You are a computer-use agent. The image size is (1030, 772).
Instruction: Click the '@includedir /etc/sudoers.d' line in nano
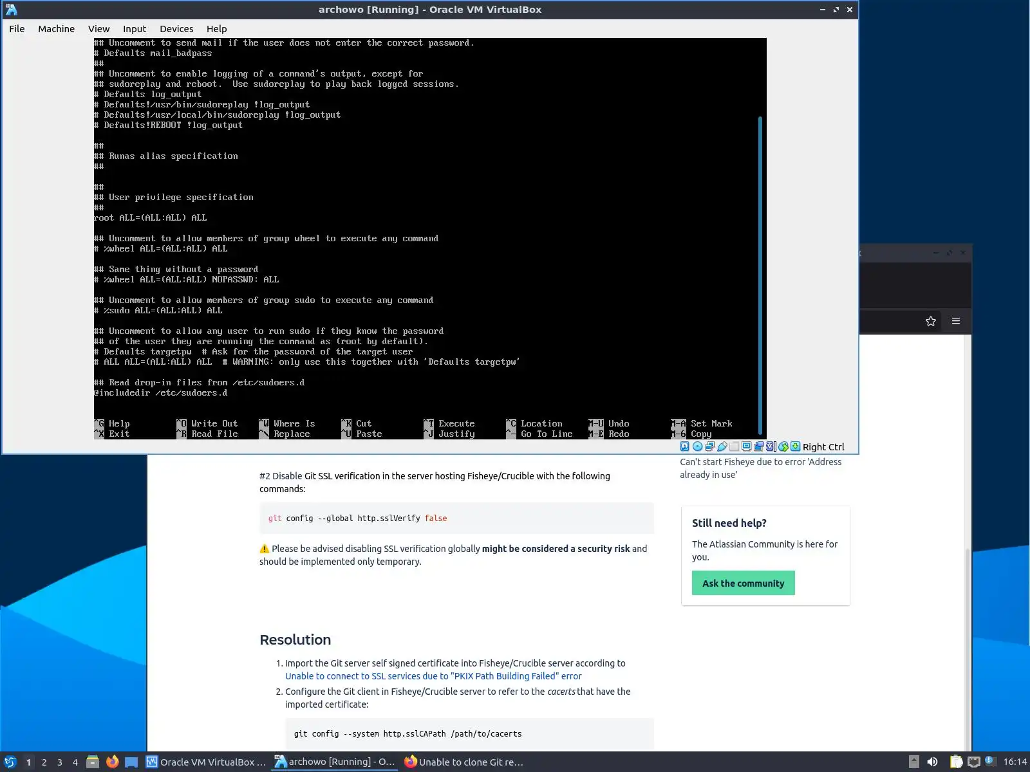(161, 393)
